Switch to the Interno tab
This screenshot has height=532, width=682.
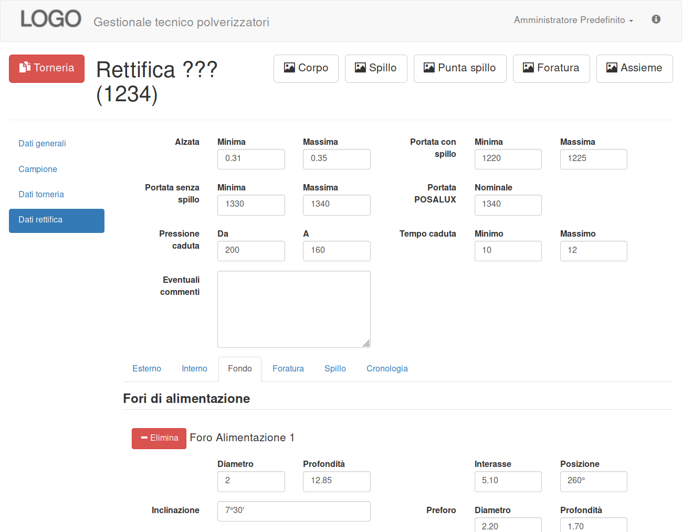click(194, 369)
